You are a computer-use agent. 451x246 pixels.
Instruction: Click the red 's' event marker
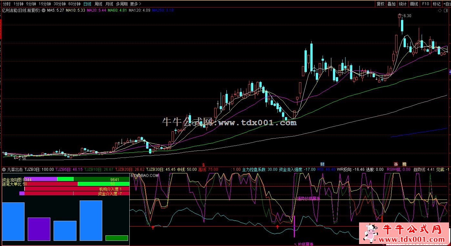203,165
